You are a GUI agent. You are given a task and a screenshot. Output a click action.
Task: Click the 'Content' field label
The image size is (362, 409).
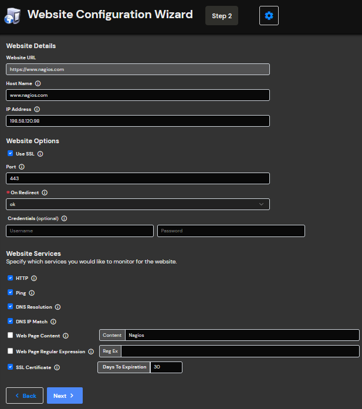click(x=112, y=335)
